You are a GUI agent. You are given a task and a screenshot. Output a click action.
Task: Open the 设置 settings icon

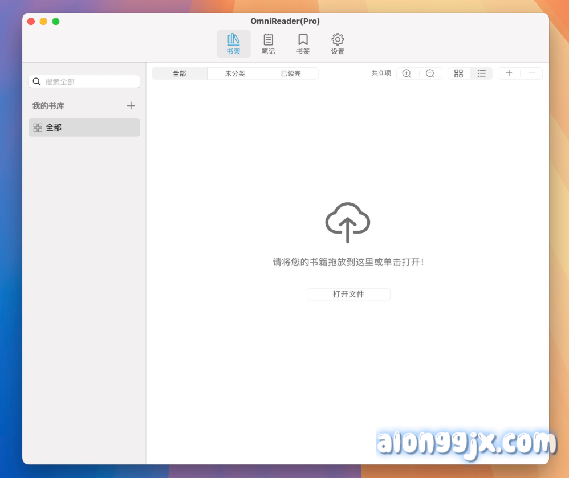coord(338,43)
